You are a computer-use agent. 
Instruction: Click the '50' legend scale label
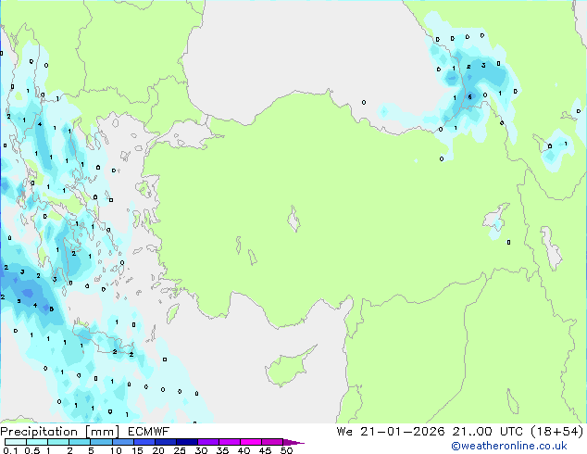click(x=286, y=450)
